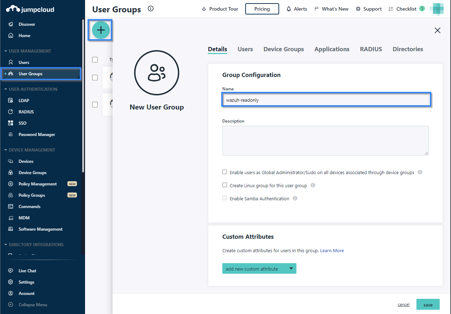Open Software Management

click(x=41, y=229)
